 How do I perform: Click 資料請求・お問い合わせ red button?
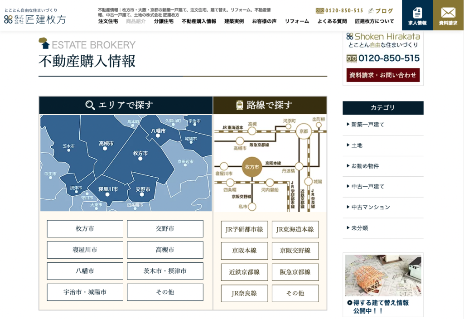point(383,75)
